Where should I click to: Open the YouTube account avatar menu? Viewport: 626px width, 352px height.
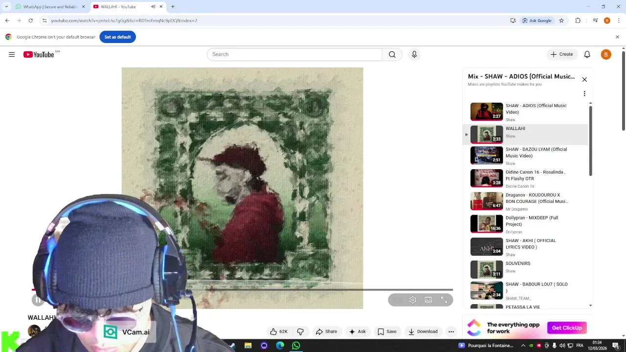606,54
